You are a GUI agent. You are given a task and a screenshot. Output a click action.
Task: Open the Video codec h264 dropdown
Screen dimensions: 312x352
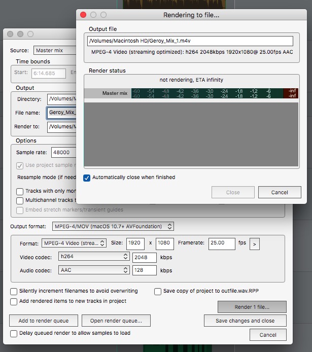coord(94,256)
